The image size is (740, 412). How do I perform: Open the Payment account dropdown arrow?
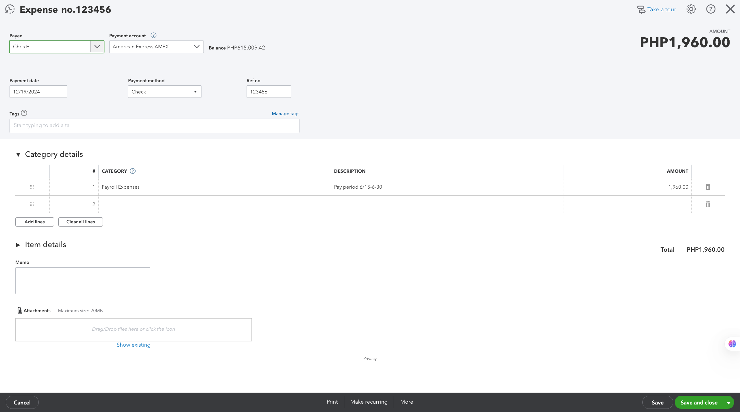click(x=197, y=47)
